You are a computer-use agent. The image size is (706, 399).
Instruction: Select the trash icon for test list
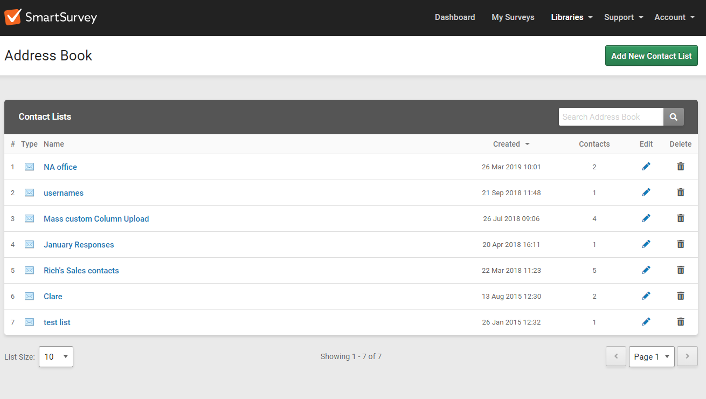click(681, 321)
